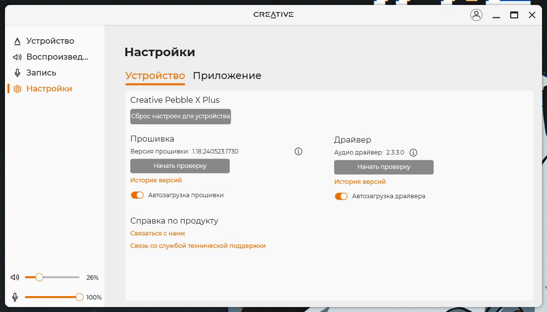The image size is (547, 312).
Task: Click the info icon next to firmware version
Action: pos(298,152)
